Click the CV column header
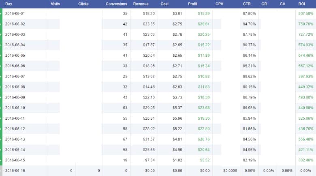Viewport: 316px width, 176px height. tap(282, 4)
